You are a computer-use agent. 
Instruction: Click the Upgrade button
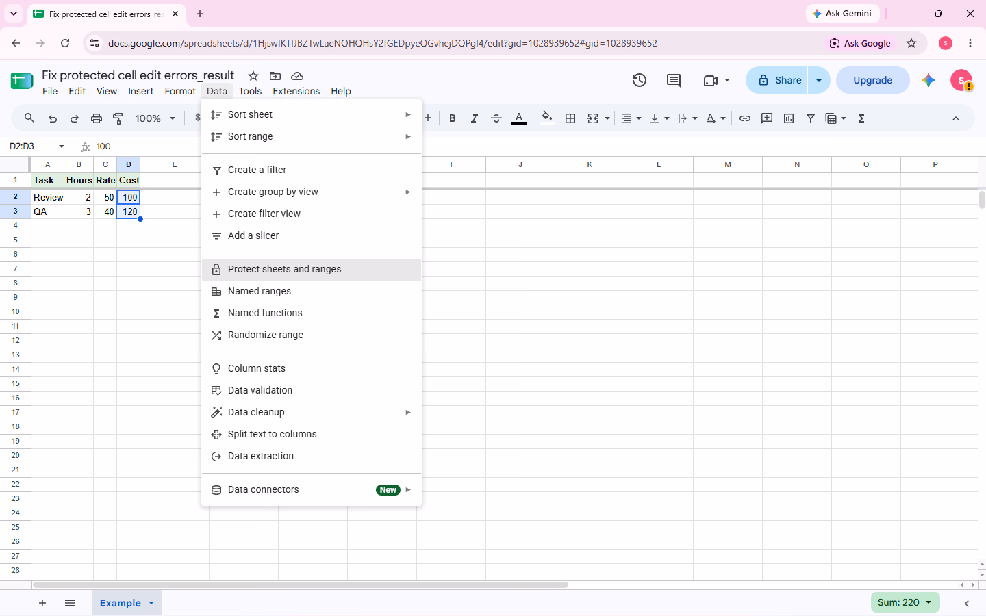(873, 80)
